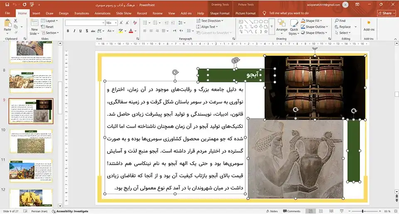Open the Notes pane
This screenshot has width=399, height=214.
click(272, 211)
